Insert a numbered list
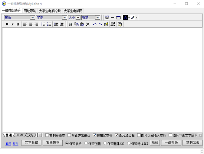The image size is (204, 154). pos(43,24)
